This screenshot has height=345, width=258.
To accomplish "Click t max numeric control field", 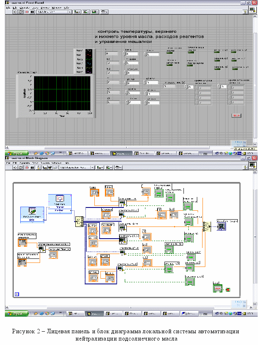I will click(x=153, y=54).
